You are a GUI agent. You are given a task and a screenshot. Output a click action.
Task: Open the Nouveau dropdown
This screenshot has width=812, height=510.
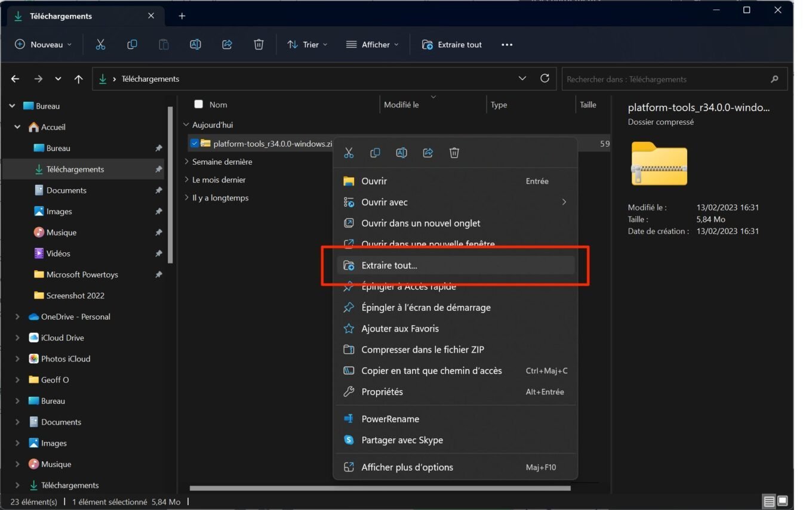click(x=43, y=45)
